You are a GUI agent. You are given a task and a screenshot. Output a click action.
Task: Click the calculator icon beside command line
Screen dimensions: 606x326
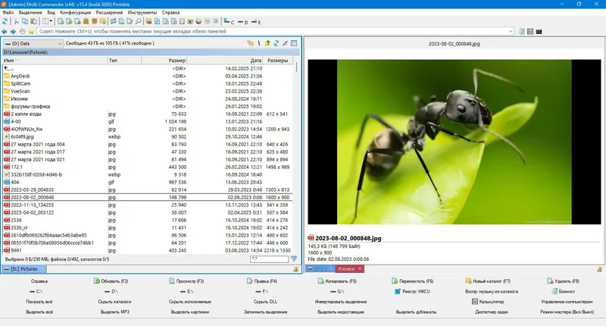tap(530, 32)
